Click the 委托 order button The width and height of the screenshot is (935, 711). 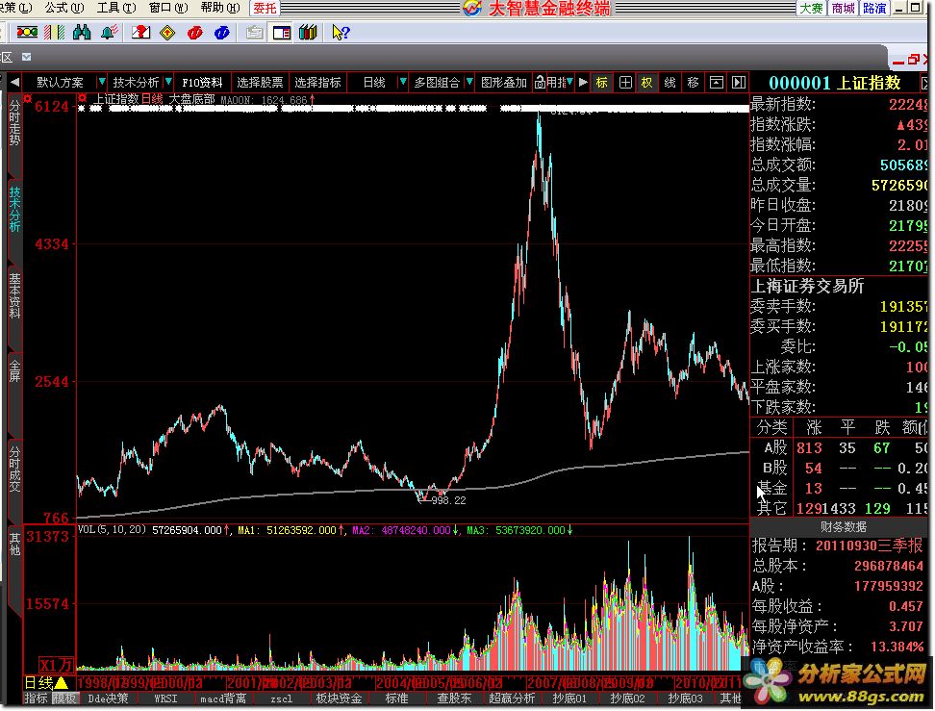point(265,8)
